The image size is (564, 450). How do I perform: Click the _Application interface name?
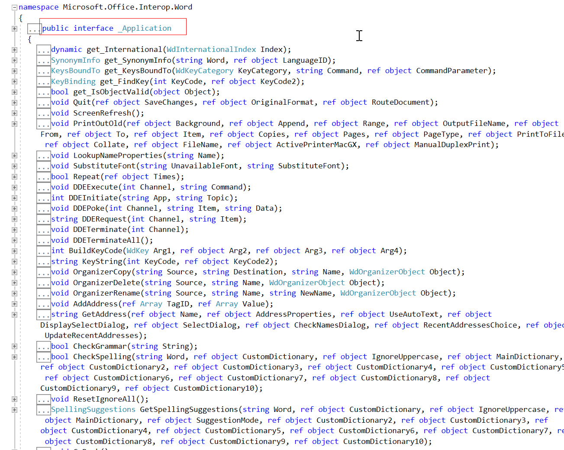[x=145, y=28]
